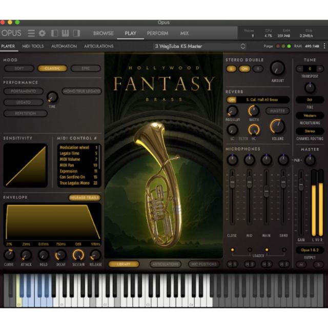This screenshot has width=328, height=328.
Task: Click the yellow Purge indicator dot
Action: [283, 46]
